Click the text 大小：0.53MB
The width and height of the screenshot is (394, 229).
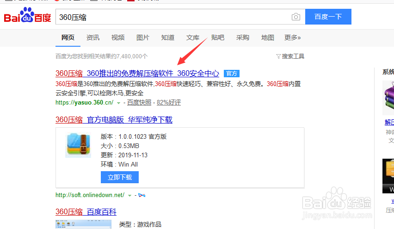point(120,146)
